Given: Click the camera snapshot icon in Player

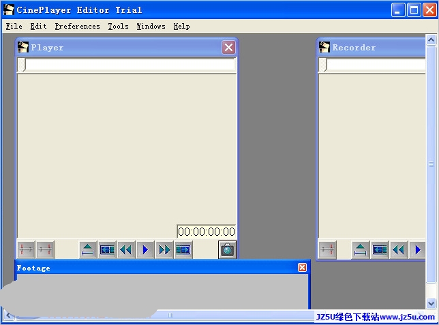Looking at the screenshot, I should (x=228, y=249).
